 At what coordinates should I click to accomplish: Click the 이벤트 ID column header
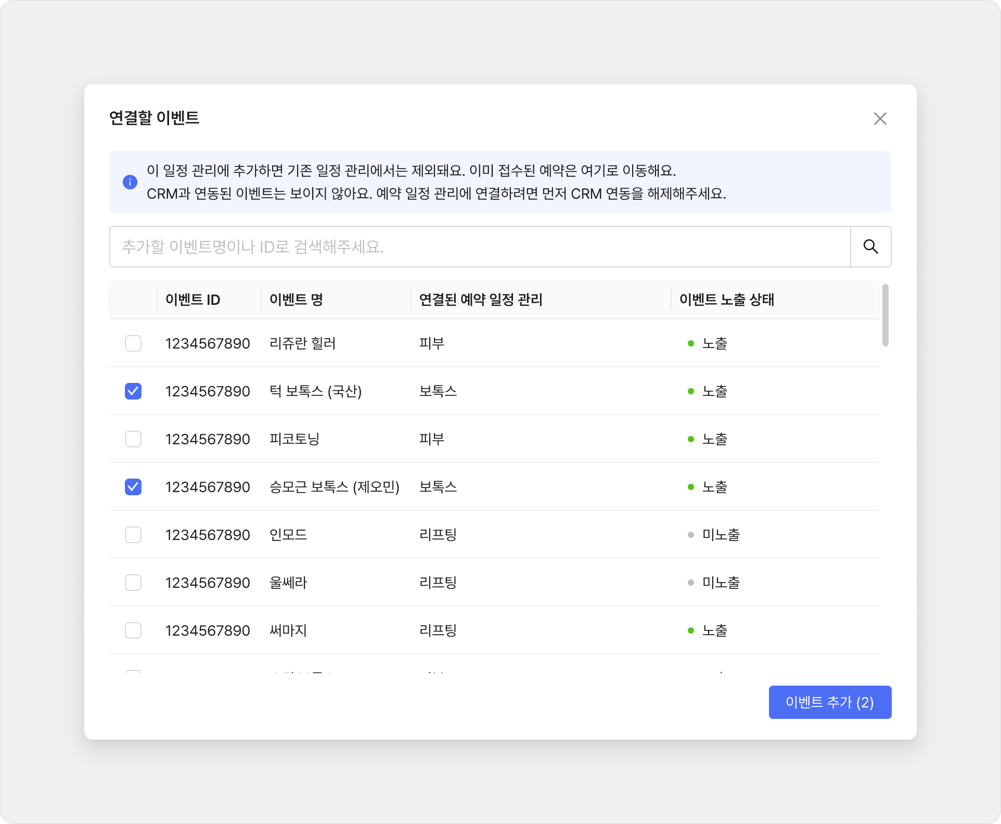[x=192, y=300]
